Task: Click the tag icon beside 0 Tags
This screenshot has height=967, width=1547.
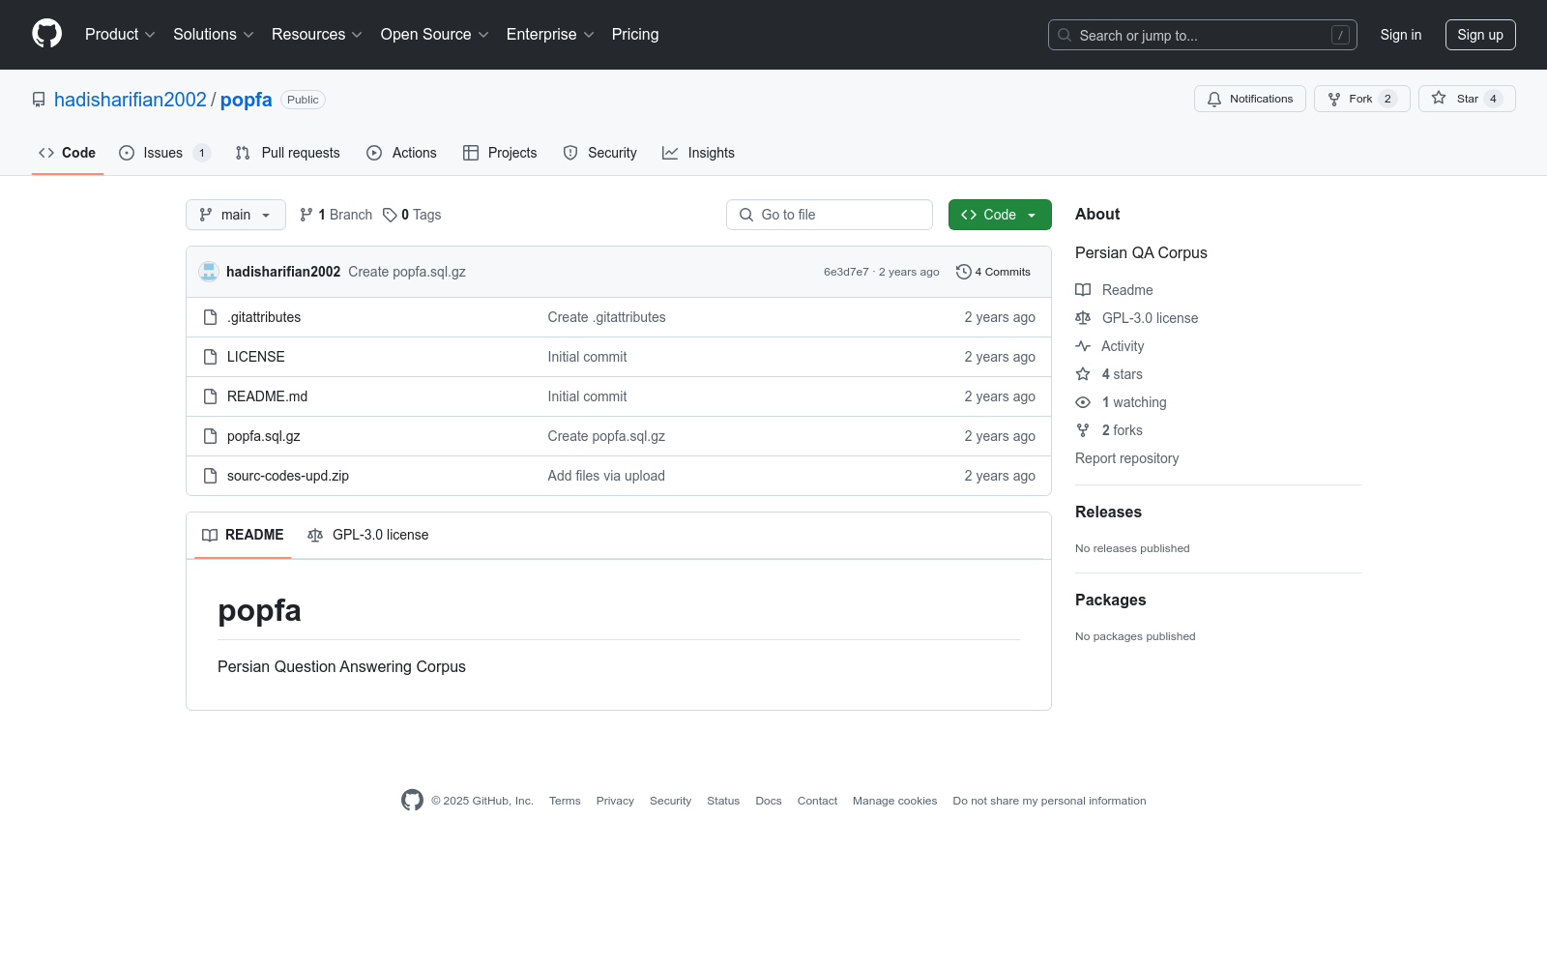Action: coord(390,215)
